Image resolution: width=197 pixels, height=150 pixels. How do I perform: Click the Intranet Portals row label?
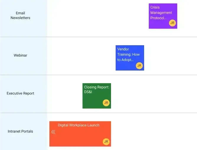click(x=20, y=131)
